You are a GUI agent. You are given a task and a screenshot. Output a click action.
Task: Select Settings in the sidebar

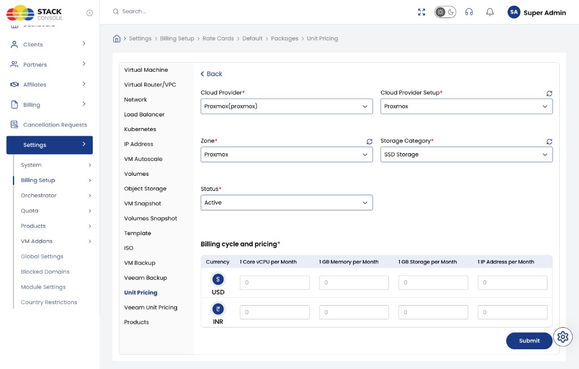50,145
